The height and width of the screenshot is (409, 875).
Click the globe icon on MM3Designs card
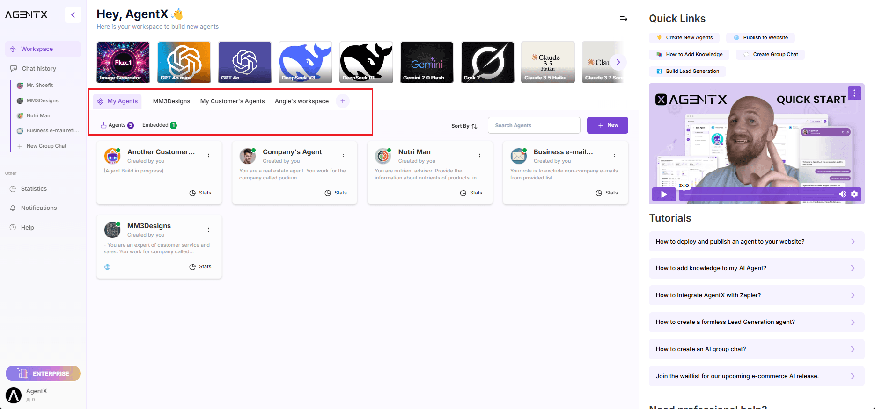tap(108, 267)
